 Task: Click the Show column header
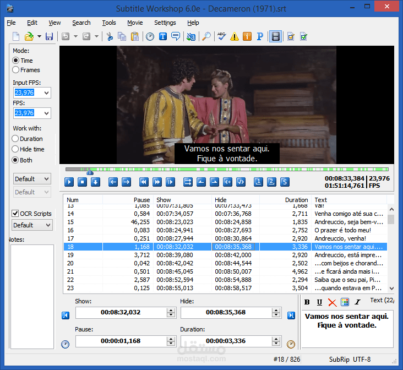click(182, 200)
